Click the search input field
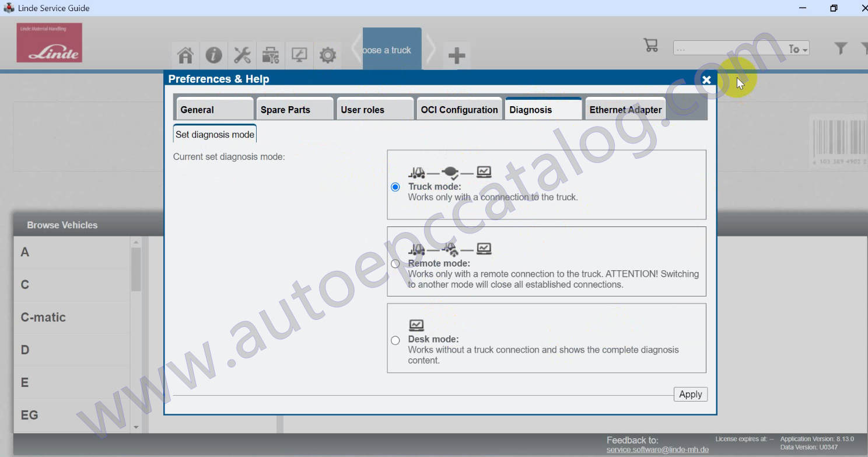Image resolution: width=868 pixels, height=457 pixels. tap(729, 49)
